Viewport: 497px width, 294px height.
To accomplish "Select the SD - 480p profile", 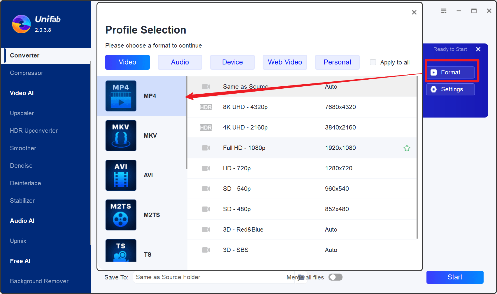I will 302,209.
